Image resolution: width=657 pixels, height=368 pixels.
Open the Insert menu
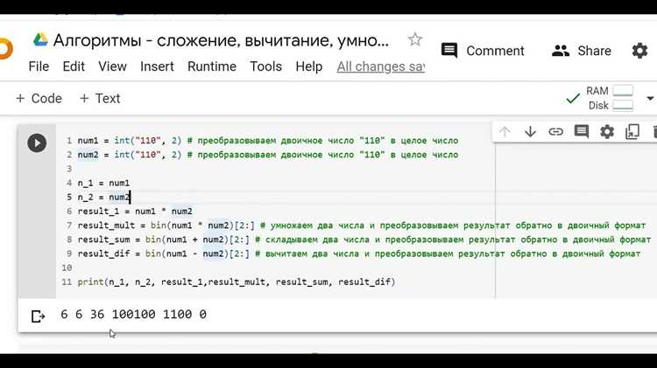(157, 66)
